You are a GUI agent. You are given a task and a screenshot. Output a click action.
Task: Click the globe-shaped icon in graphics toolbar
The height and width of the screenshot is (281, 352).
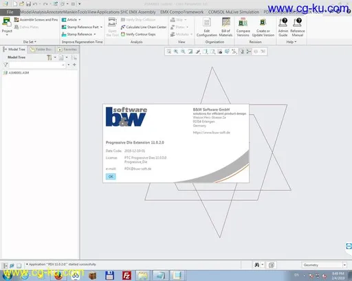pos(227,52)
